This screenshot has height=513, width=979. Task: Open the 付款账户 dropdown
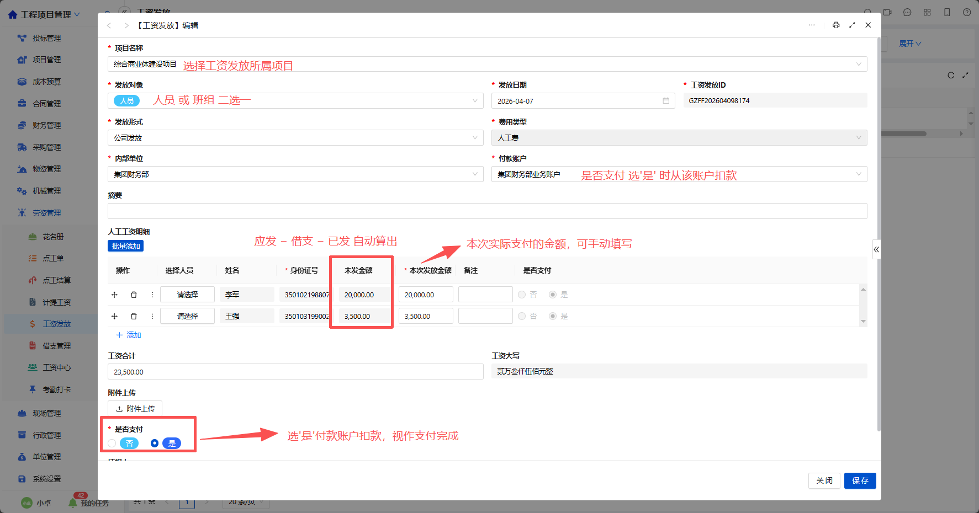pos(679,174)
